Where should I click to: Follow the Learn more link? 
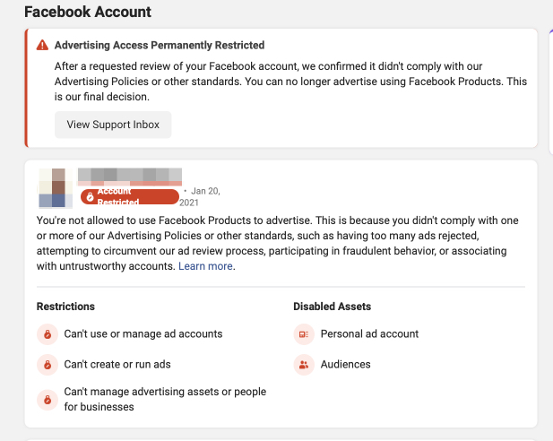205,266
